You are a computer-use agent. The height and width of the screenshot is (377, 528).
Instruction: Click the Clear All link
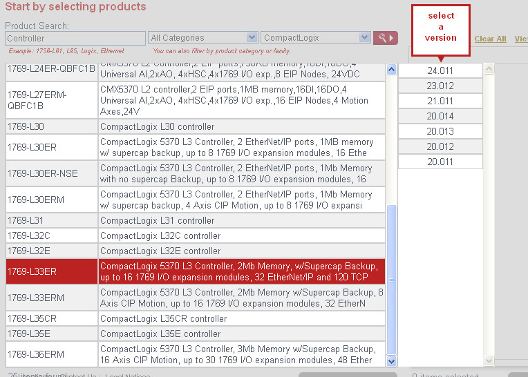(x=490, y=39)
